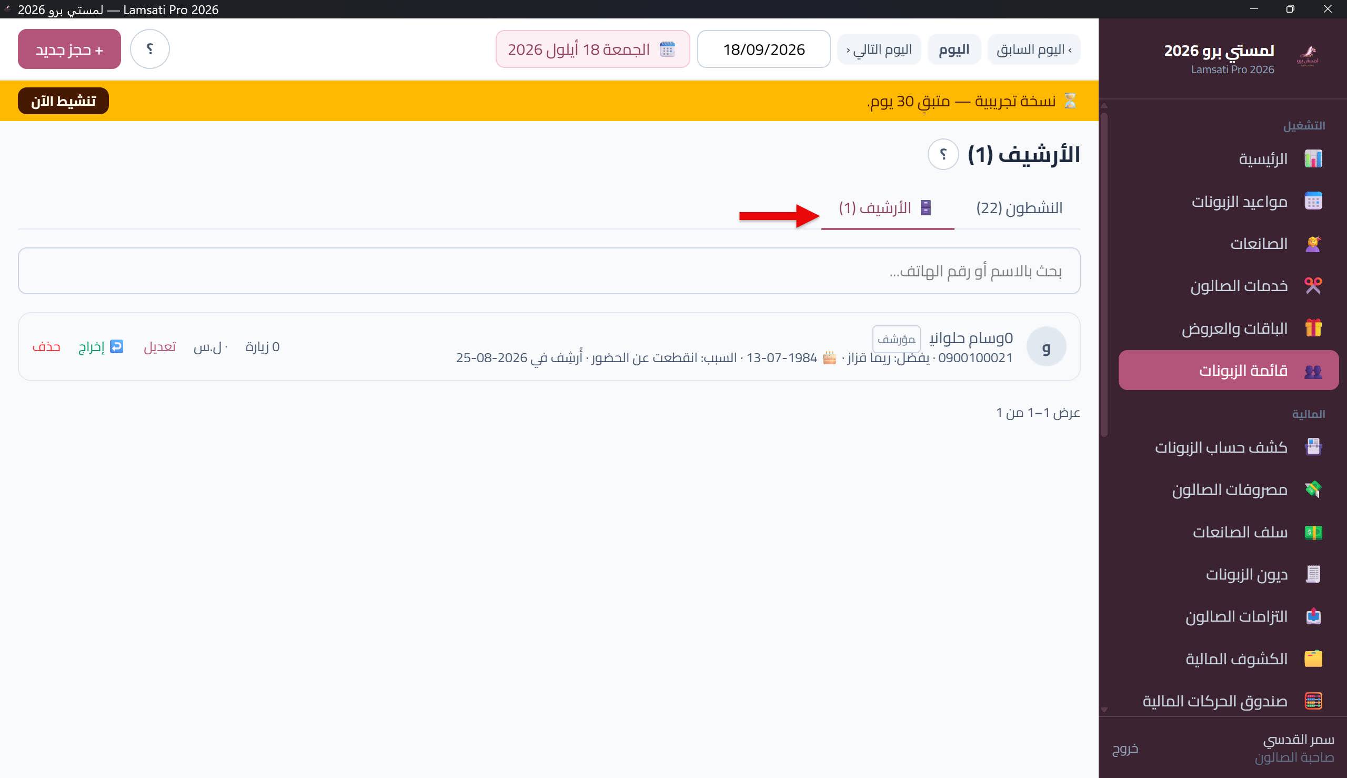Click the user name سمر القدسي

click(1298, 739)
